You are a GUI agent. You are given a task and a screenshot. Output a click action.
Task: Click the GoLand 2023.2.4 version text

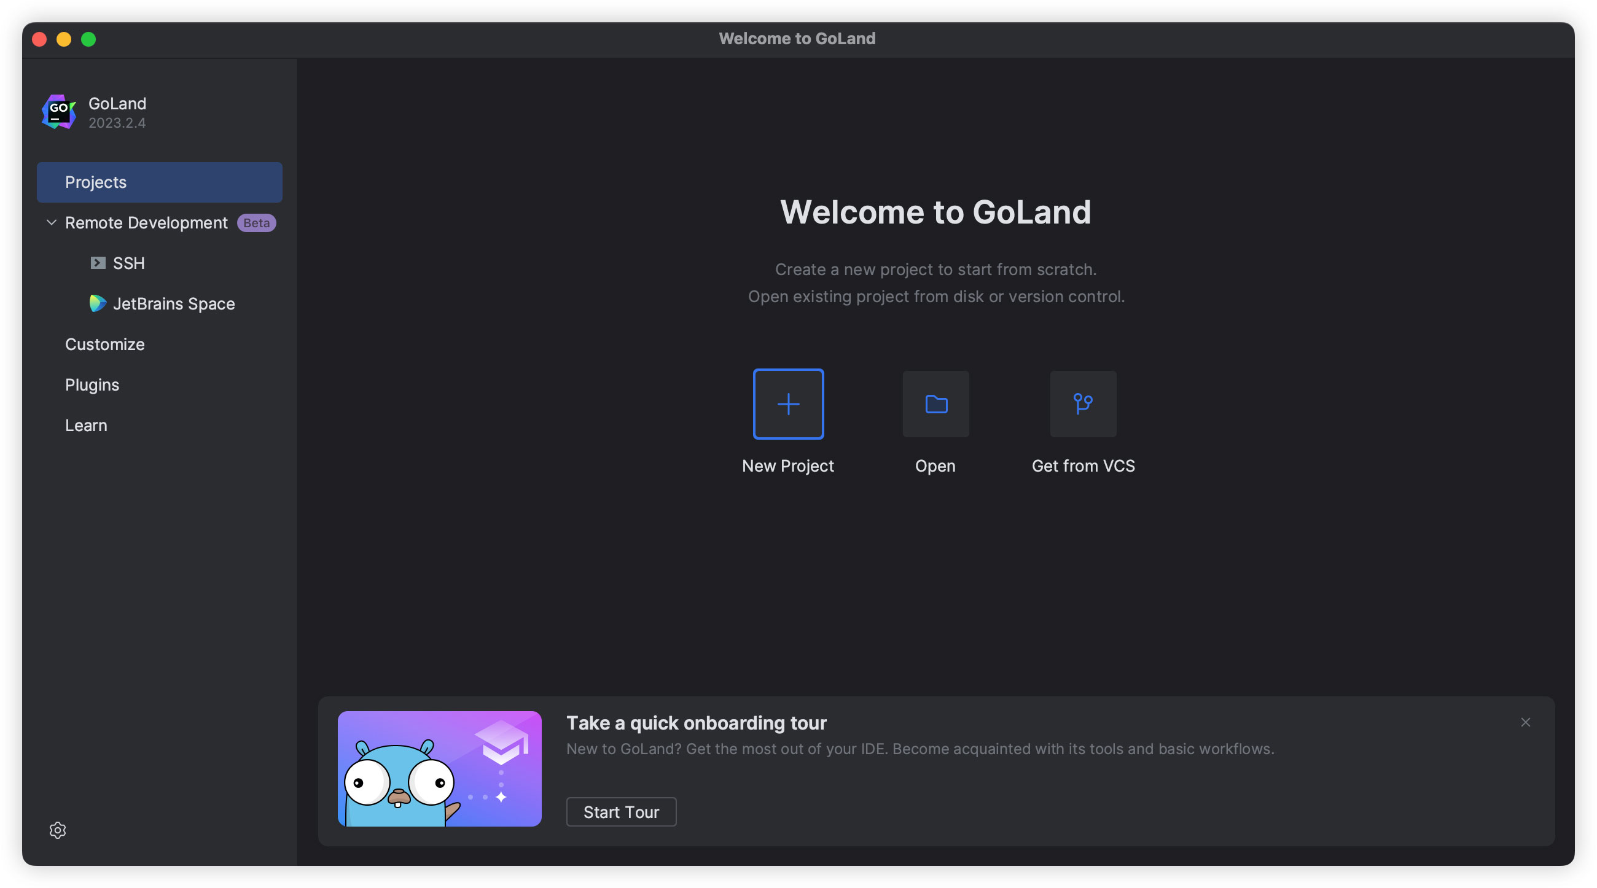tap(117, 123)
